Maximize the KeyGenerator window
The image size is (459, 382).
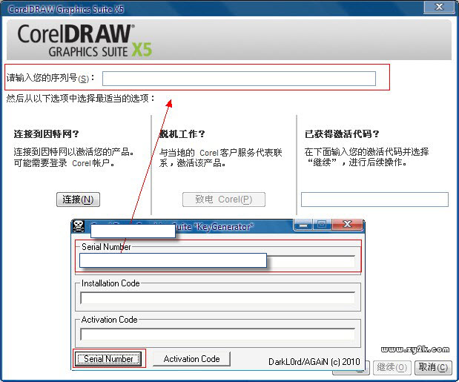[322, 225]
